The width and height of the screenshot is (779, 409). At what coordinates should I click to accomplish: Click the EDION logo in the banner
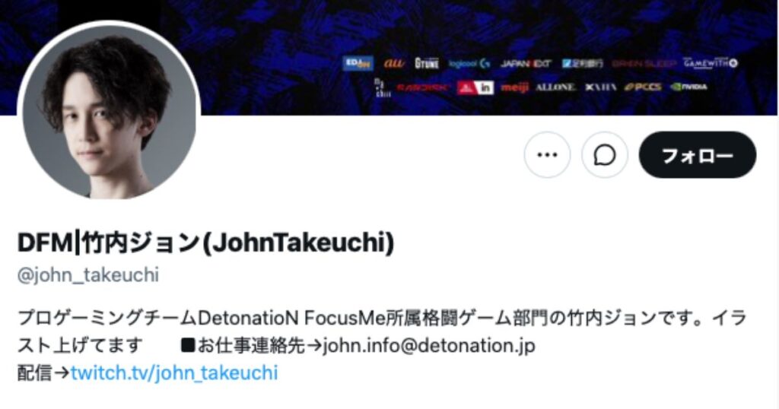coord(358,63)
